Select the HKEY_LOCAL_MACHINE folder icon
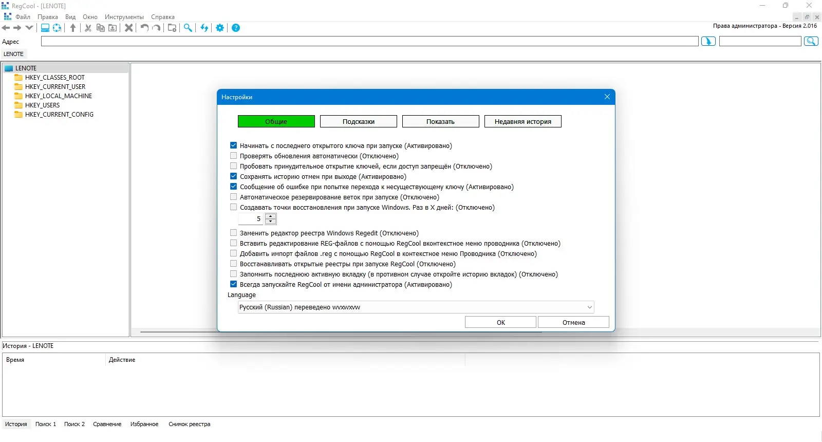The width and height of the screenshot is (822, 442). [x=18, y=96]
